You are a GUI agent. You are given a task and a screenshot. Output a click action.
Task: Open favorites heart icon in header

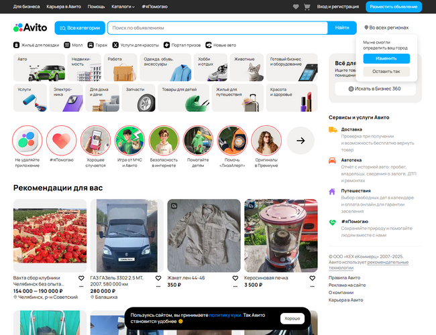coord(296,7)
